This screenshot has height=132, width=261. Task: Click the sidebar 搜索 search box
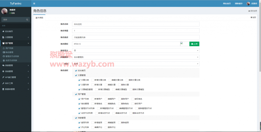[14, 19]
